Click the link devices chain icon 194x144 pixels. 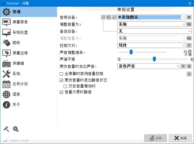[104, 17]
